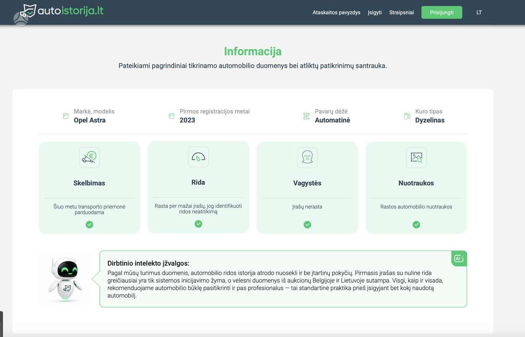The width and height of the screenshot is (525, 337).
Task: Select the Nuotraukos card title
Action: click(416, 183)
